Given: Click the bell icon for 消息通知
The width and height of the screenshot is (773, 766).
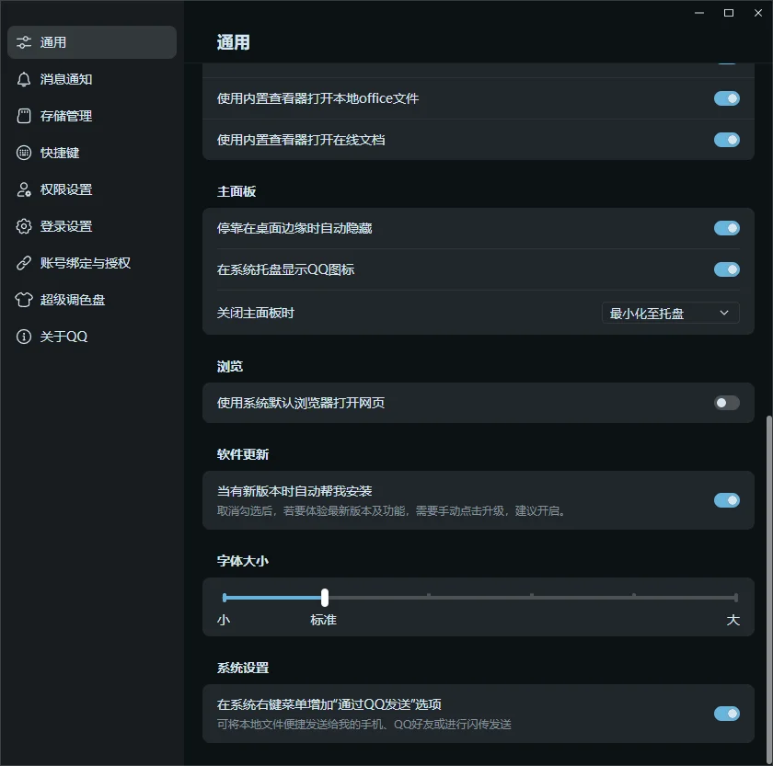Looking at the screenshot, I should click(x=24, y=79).
